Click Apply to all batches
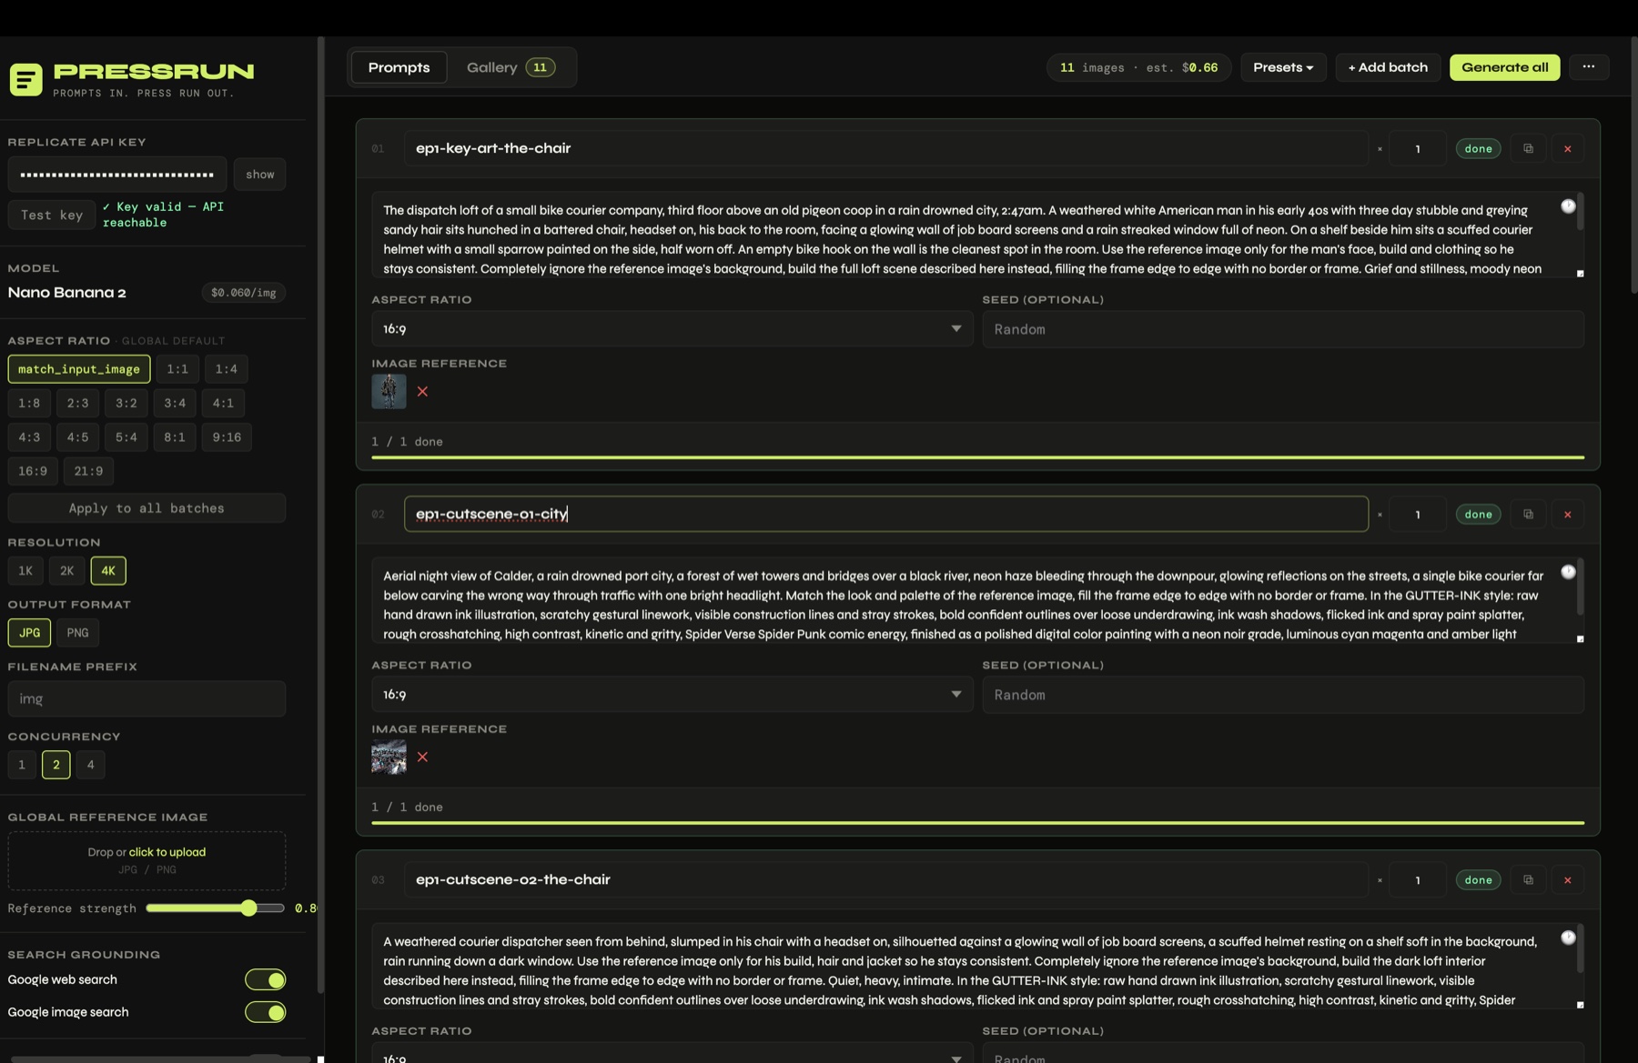Screen dimensions: 1638x1063 pyautogui.click(x=147, y=508)
